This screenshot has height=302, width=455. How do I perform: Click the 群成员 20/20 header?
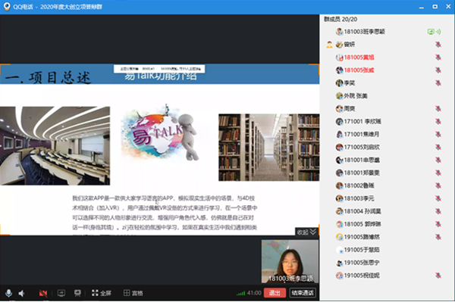tap(340, 20)
